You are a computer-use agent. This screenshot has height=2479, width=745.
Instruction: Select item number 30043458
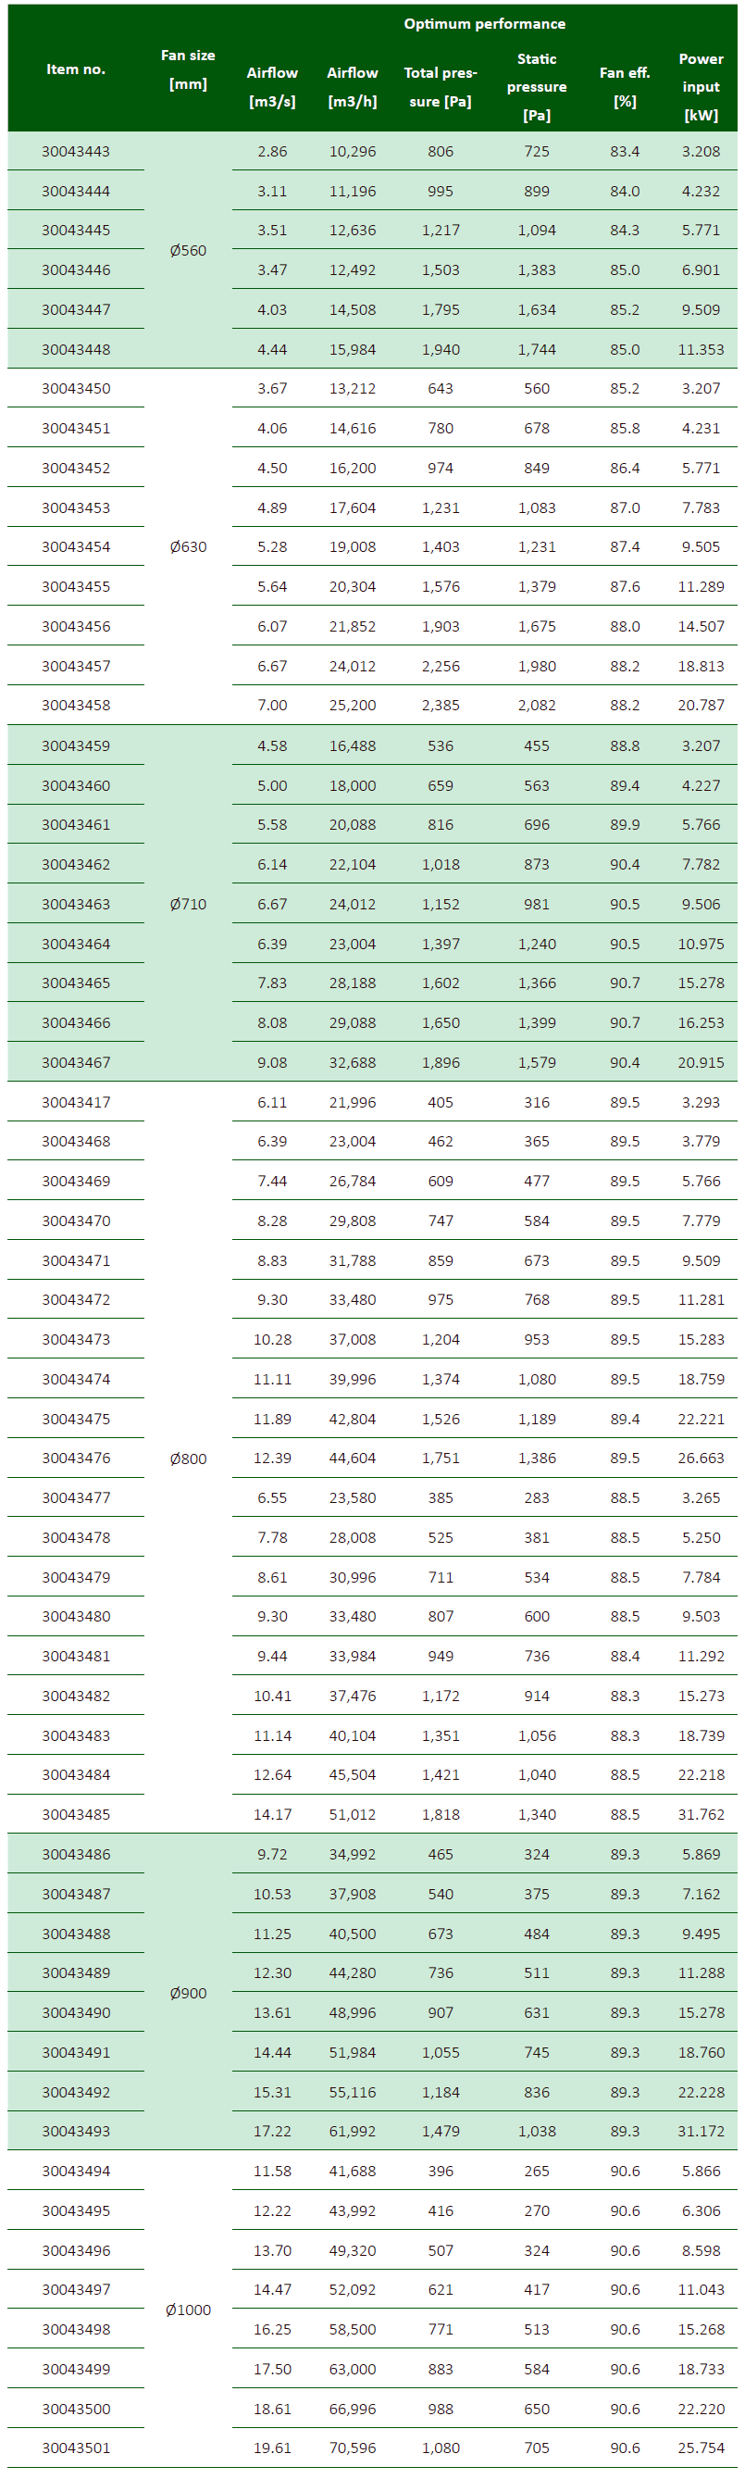(76, 706)
